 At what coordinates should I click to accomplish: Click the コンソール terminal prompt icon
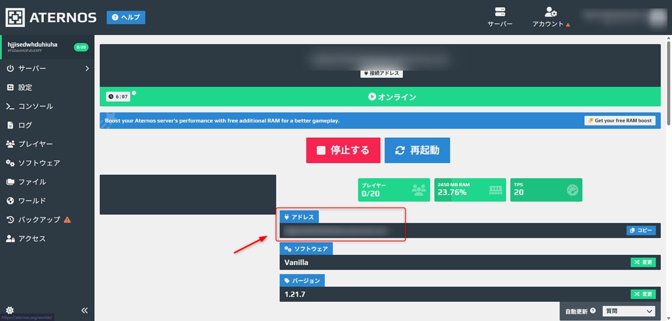coord(10,106)
